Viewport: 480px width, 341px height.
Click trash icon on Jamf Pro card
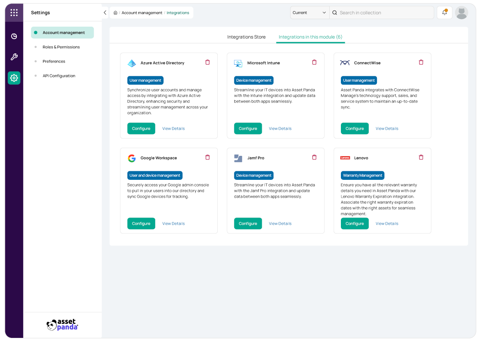314,157
